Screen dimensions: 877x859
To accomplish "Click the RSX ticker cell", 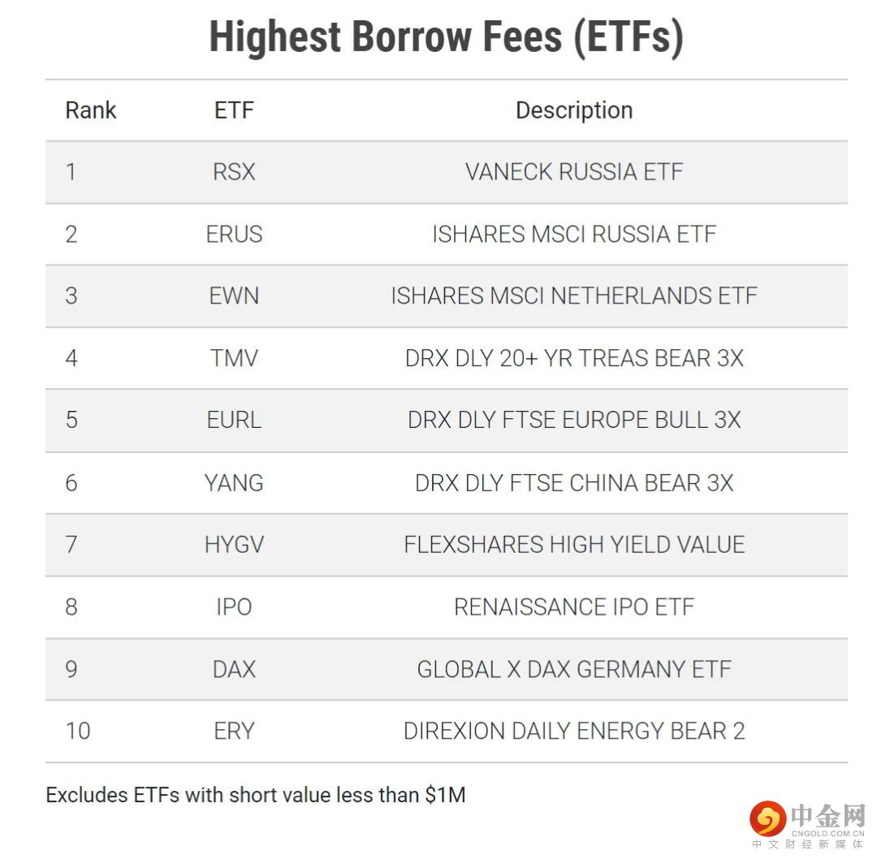I will click(234, 171).
